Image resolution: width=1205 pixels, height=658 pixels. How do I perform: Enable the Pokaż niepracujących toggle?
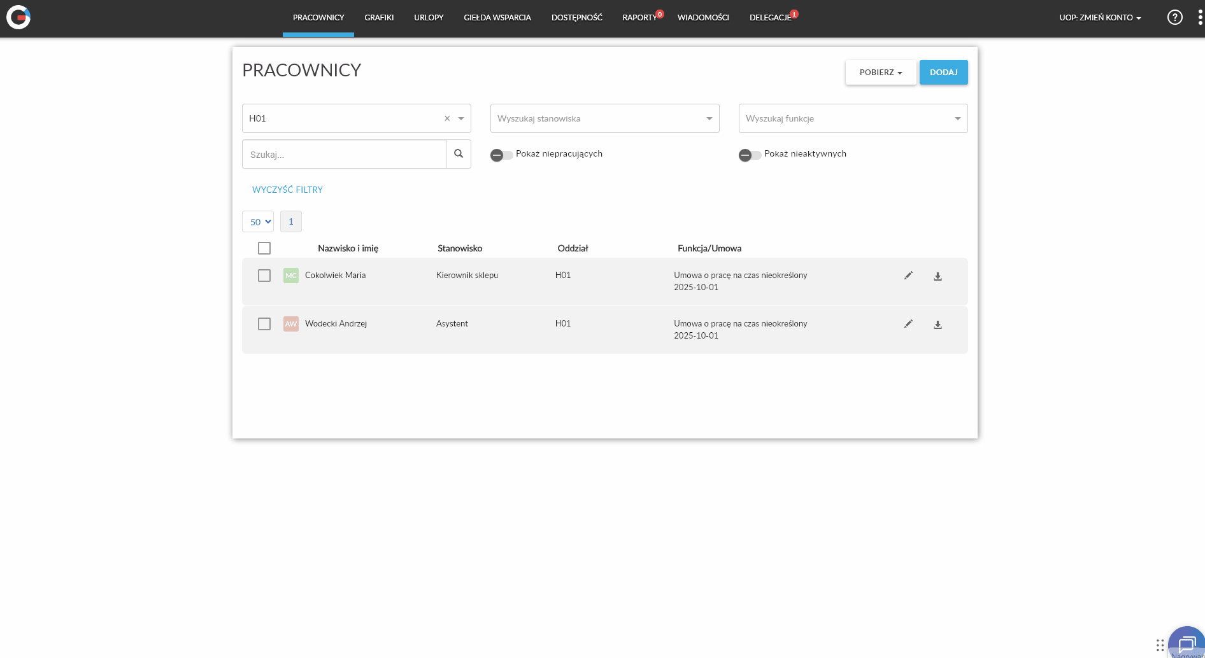(x=501, y=155)
